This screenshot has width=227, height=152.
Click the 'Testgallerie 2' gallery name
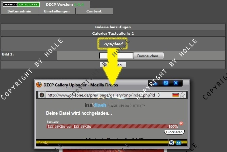pos(121,33)
